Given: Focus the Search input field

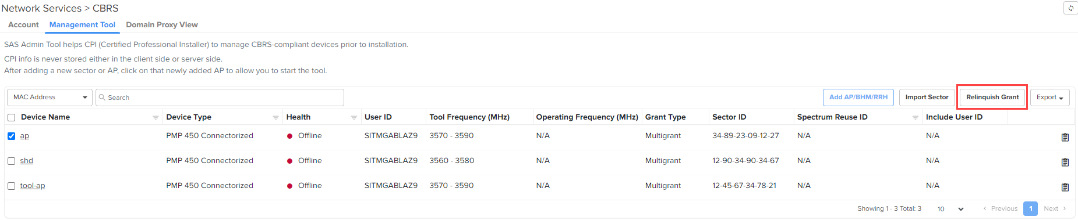Looking at the screenshot, I should (x=220, y=98).
